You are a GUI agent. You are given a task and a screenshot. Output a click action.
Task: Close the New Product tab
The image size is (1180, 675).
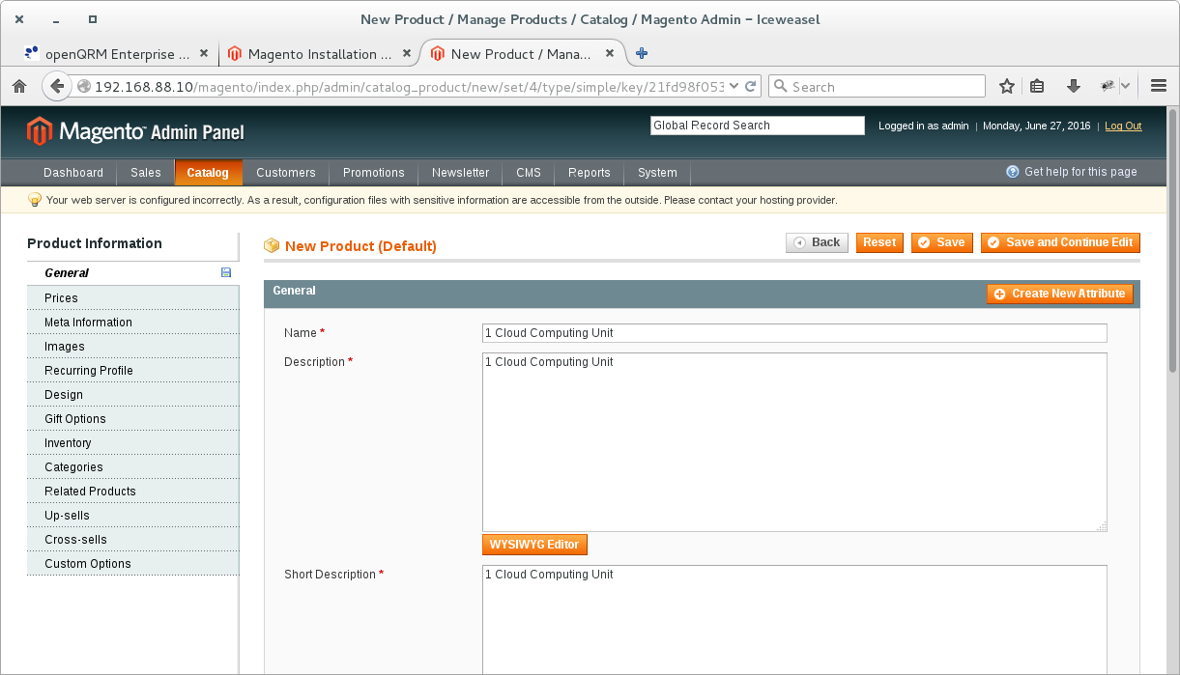611,54
